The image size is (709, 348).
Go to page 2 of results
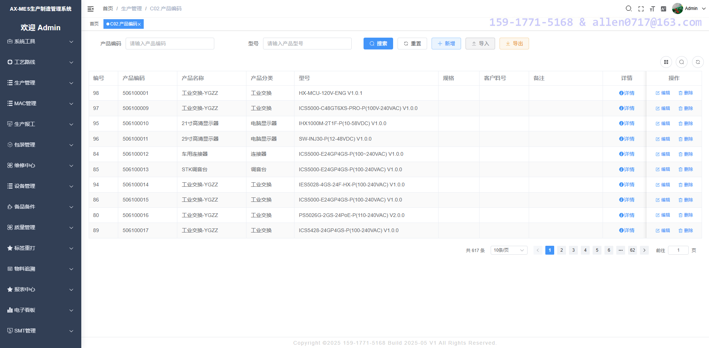(x=562, y=250)
